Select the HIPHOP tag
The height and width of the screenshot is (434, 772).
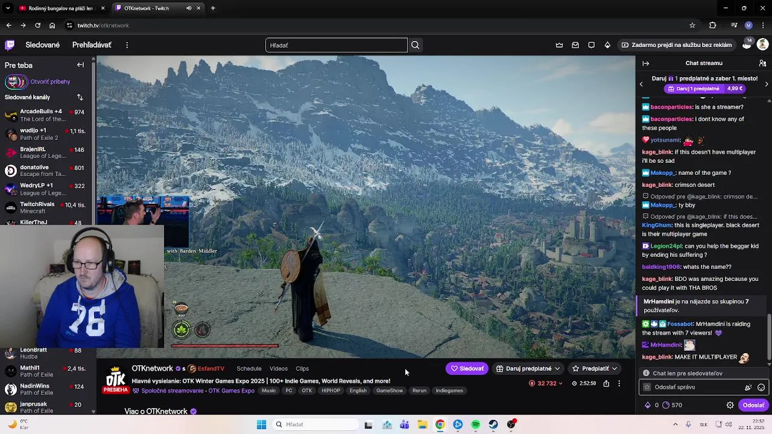(x=331, y=391)
